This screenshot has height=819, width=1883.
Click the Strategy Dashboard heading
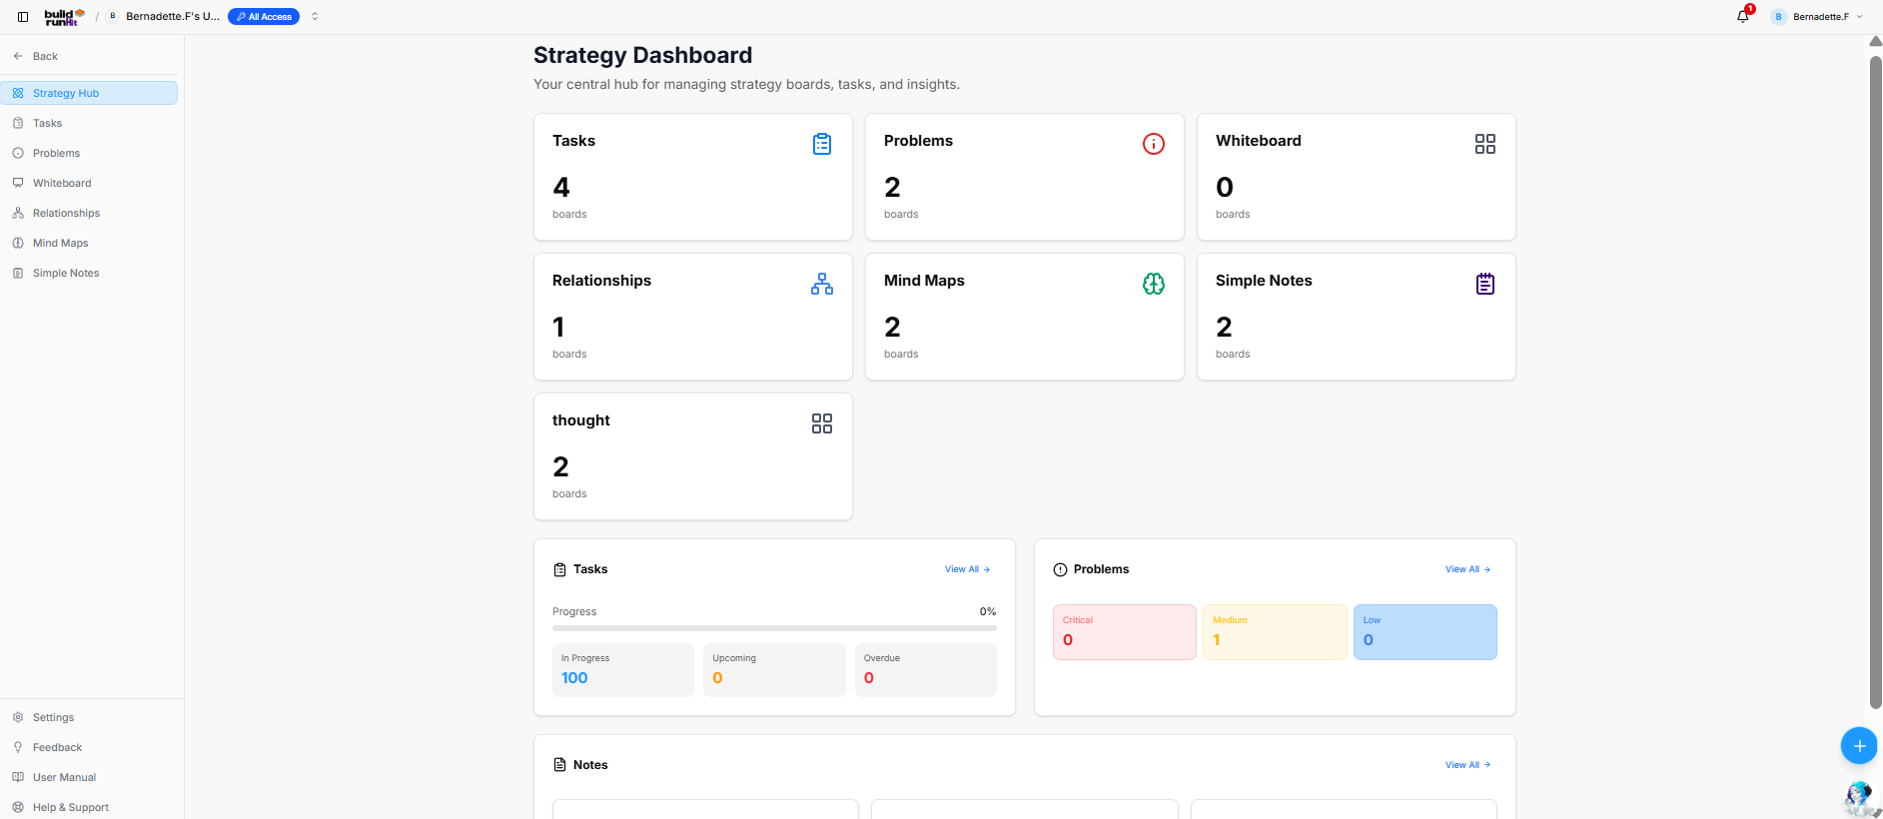point(642,55)
